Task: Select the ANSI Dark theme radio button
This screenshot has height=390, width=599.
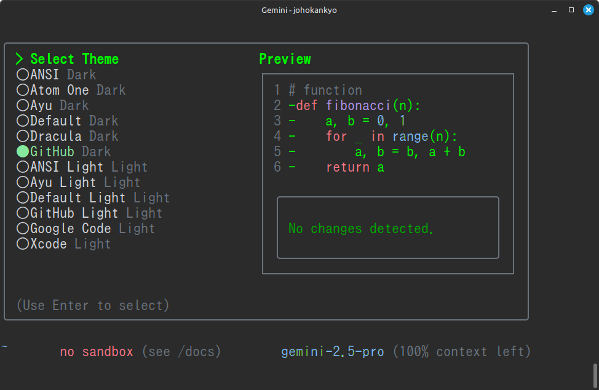Action: point(23,74)
